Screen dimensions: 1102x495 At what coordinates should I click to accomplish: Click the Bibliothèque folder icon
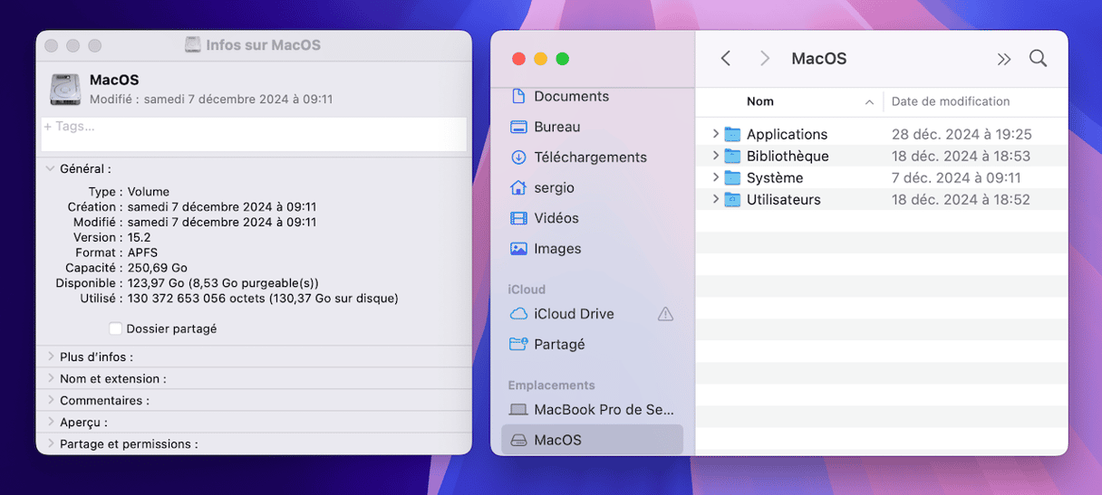tap(732, 156)
